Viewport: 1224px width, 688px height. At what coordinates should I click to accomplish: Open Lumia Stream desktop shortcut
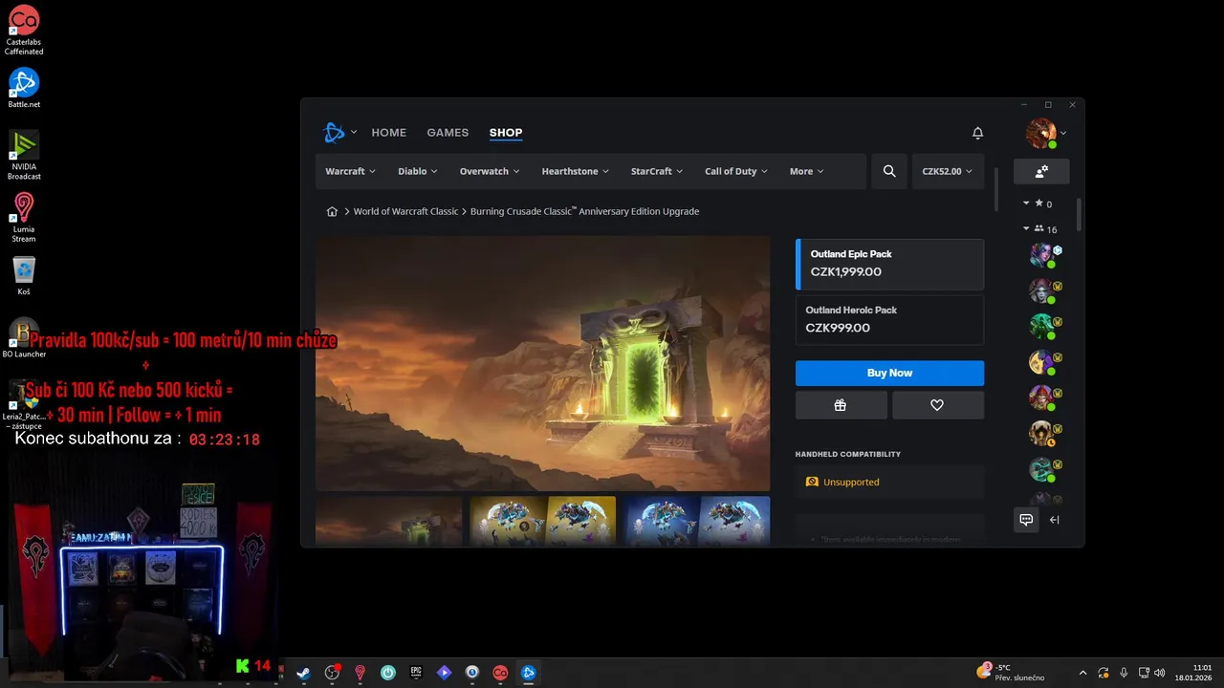(24, 217)
